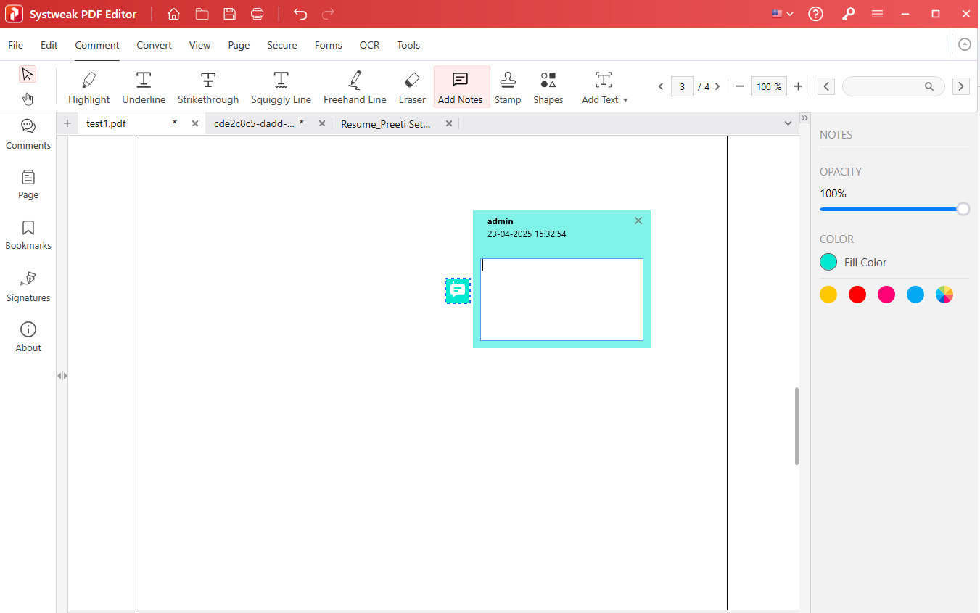Open the Stamp tool
This screenshot has width=980, height=613.
[508, 87]
